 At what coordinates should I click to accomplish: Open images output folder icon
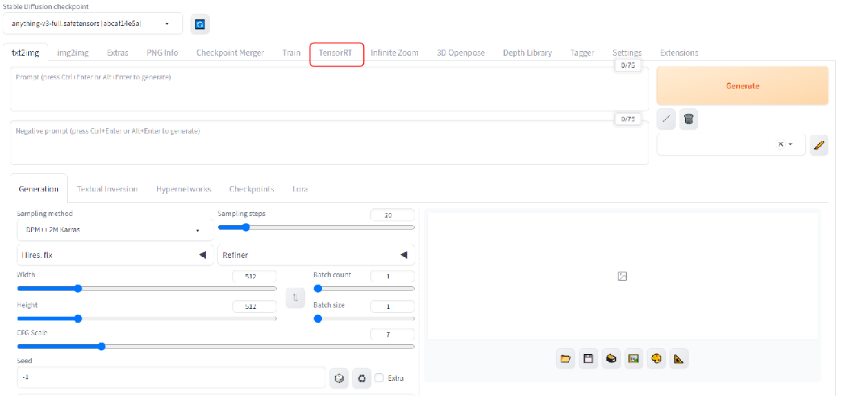(565, 359)
